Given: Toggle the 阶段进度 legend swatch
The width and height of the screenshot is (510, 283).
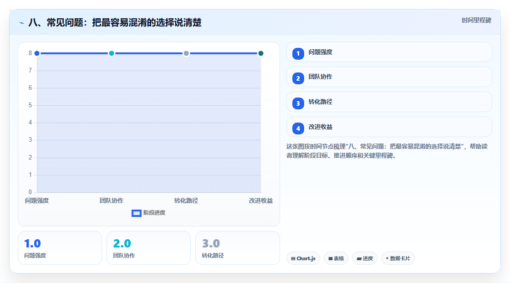Looking at the screenshot, I should (136, 213).
